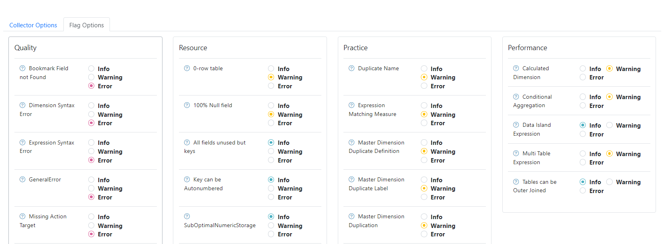Click help icon beside Duplicate Name
This screenshot has width=662, height=244.
click(x=351, y=68)
